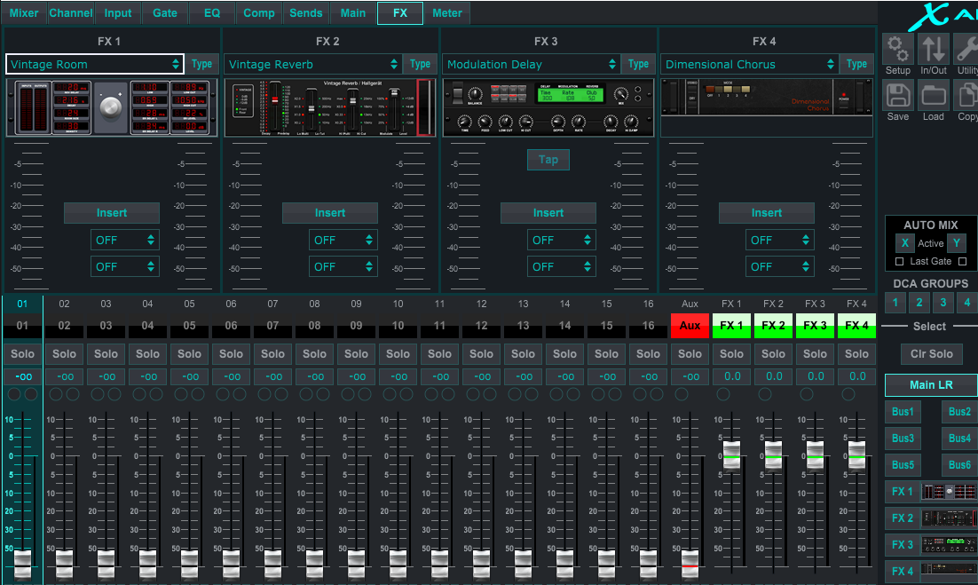Select DCA group 3
Viewport: 978px width, 585px height.
(943, 303)
